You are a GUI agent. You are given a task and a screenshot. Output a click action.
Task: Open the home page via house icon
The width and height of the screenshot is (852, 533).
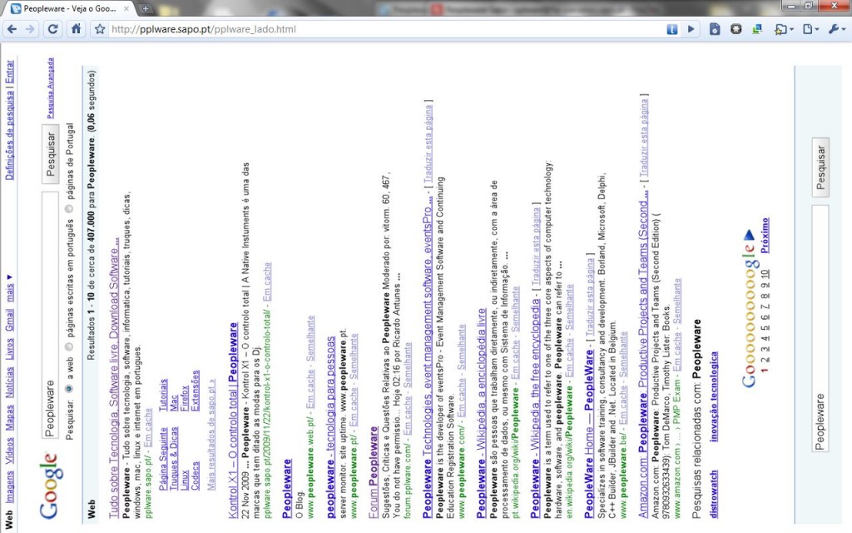click(x=76, y=29)
